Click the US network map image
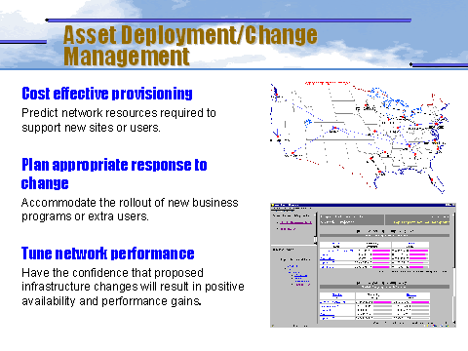The image size is (468, 351). 360,136
